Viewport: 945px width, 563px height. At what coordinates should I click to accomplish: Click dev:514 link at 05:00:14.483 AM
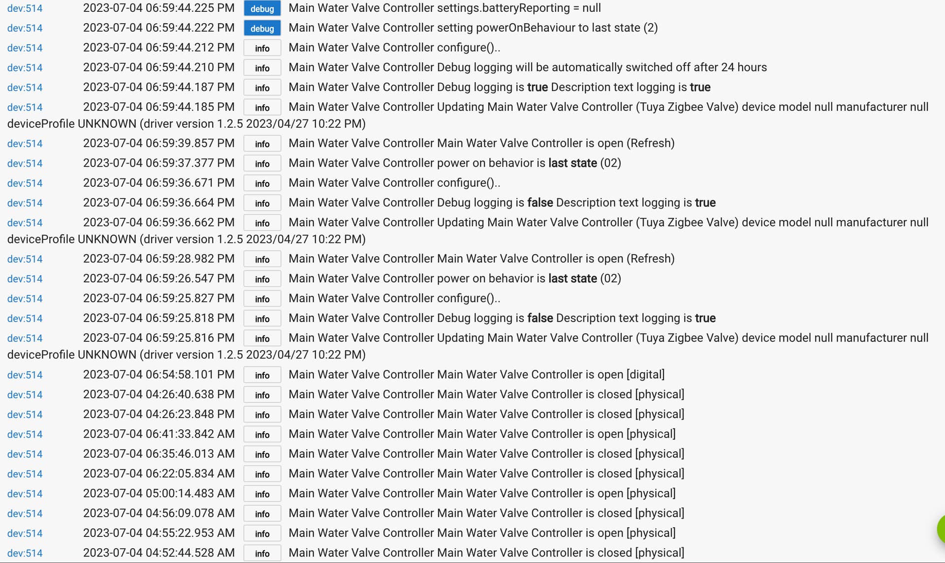[x=25, y=494]
